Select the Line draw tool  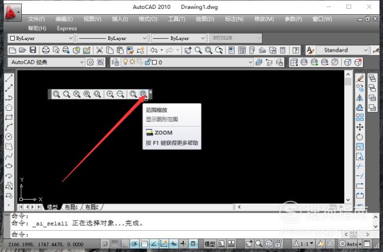tap(9, 78)
